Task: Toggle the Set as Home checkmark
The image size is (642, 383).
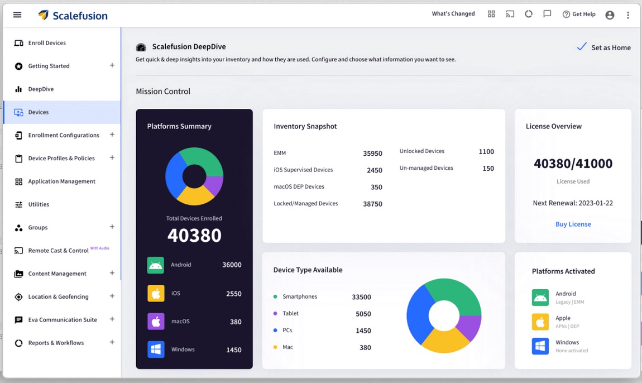Action: coord(581,47)
